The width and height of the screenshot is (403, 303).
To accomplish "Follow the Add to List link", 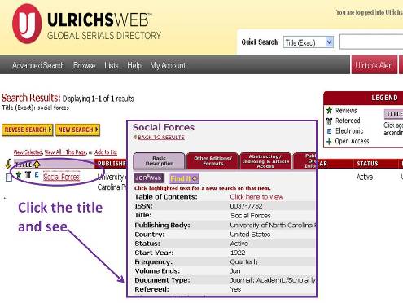I will click(x=106, y=152).
